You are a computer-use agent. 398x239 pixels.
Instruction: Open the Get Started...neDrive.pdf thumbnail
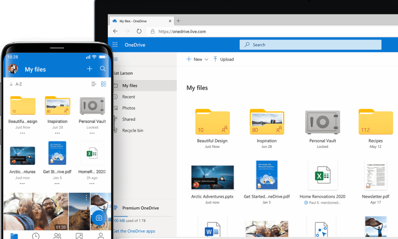point(267,175)
